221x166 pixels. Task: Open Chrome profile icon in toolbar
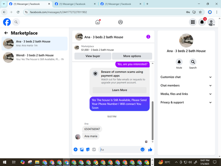point(210,12)
